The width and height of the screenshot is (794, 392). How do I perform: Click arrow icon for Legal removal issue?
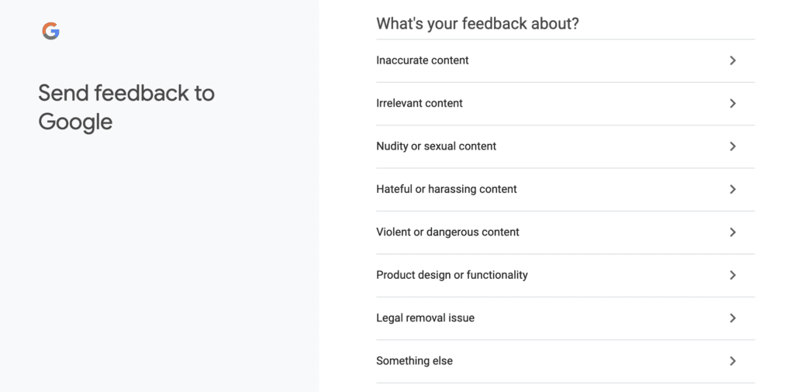(732, 318)
